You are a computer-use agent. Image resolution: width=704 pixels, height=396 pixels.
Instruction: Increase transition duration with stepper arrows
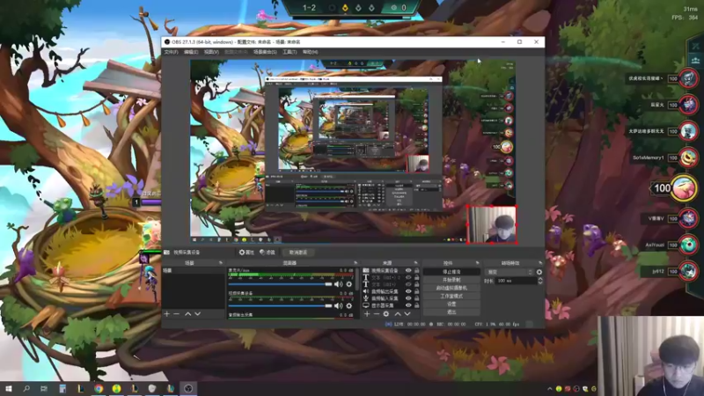point(540,279)
